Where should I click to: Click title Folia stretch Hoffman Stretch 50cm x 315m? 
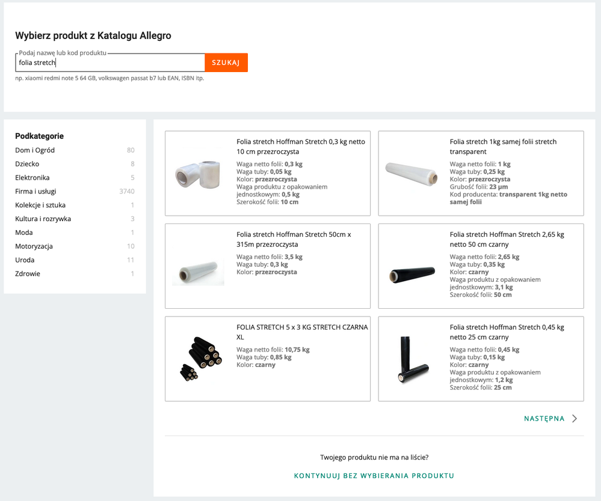point(294,239)
